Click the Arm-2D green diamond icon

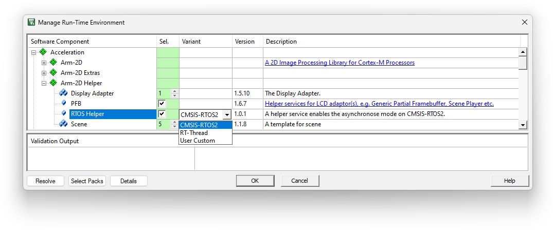53,63
